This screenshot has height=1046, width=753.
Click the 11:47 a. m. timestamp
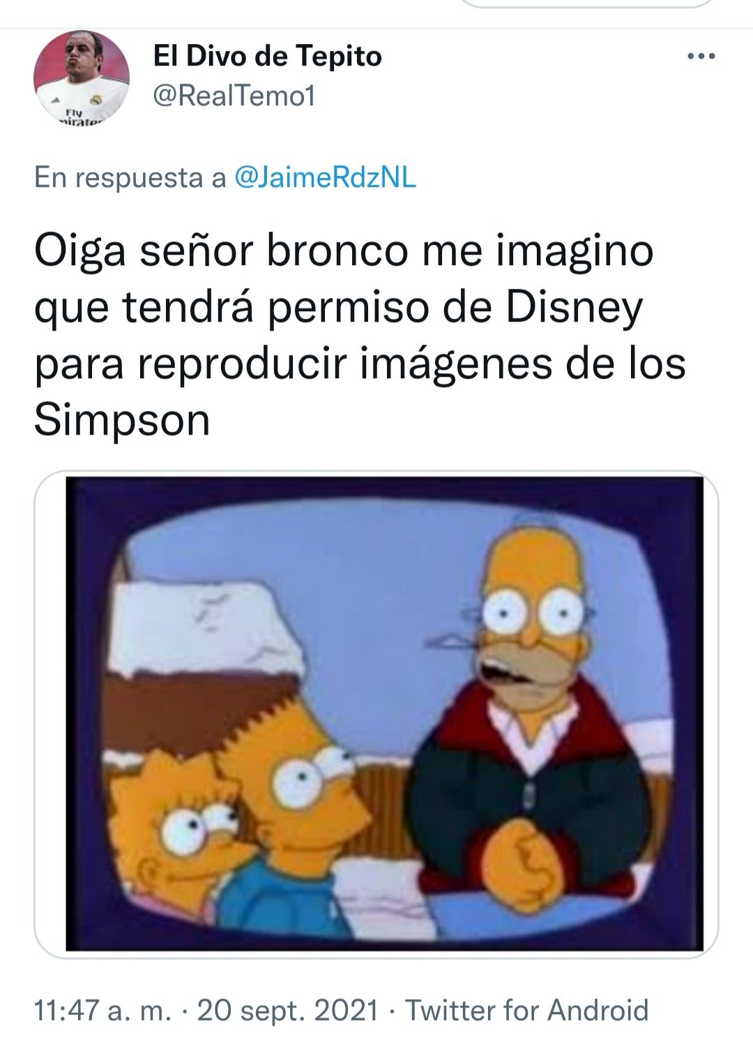[102, 1010]
